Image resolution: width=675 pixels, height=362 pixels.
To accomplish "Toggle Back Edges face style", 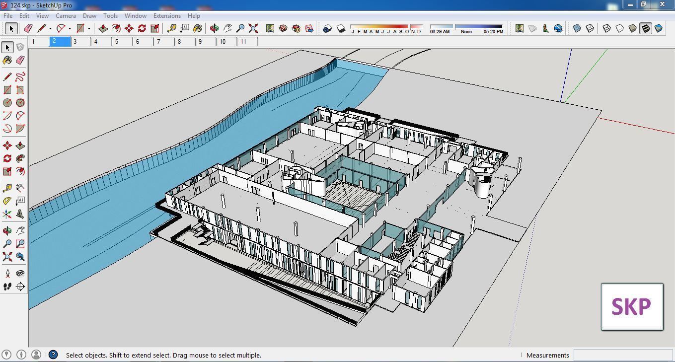I will (x=590, y=28).
